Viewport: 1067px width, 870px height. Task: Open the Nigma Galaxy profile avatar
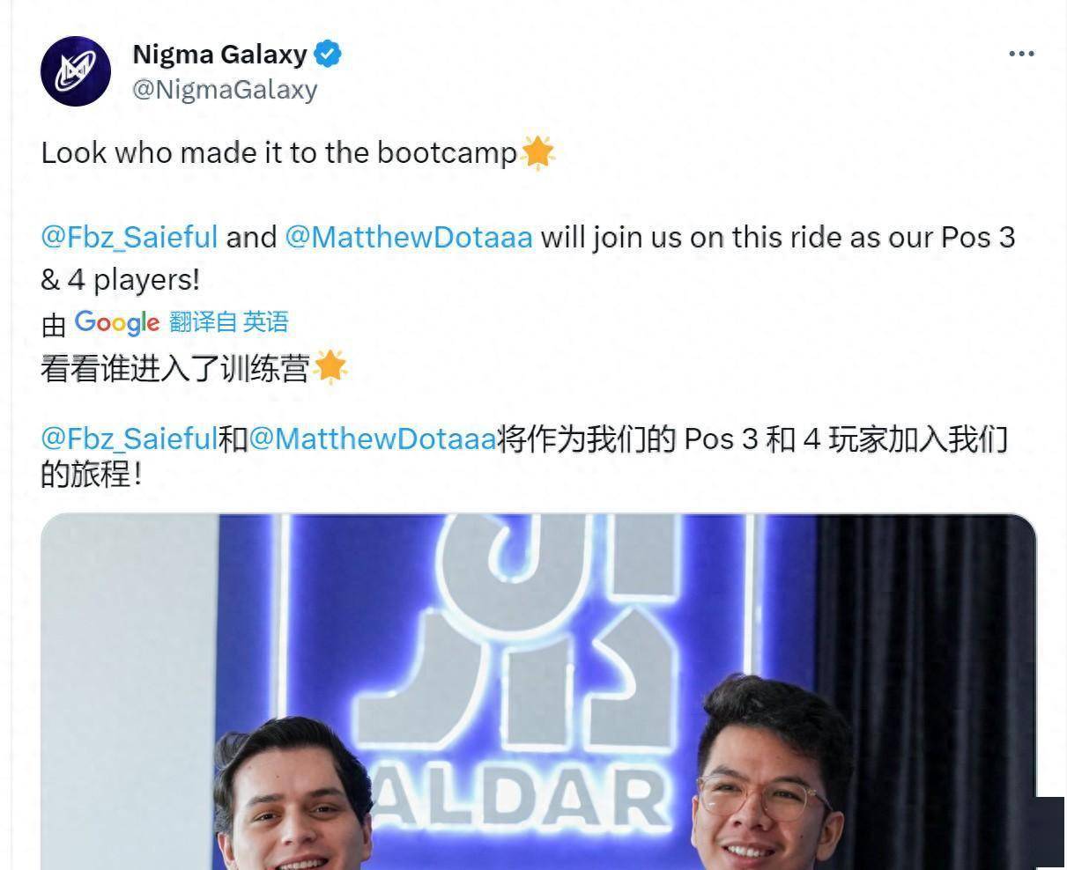(x=76, y=71)
